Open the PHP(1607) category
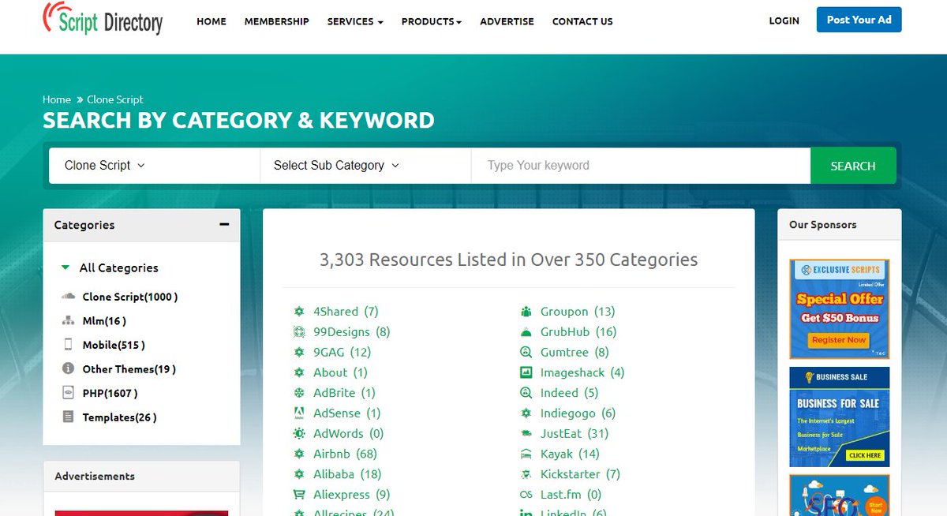This screenshot has width=947, height=516. point(110,393)
